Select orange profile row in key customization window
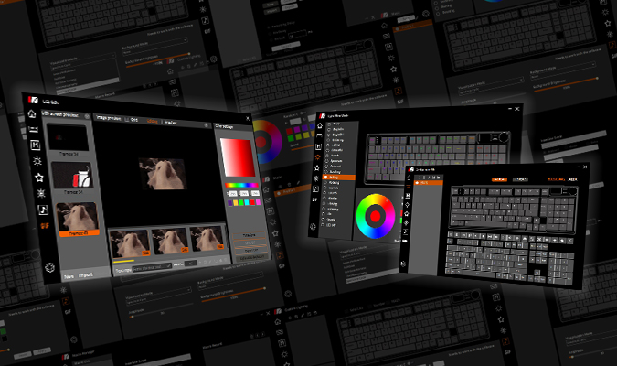This screenshot has height=366, width=617. tap(428, 182)
